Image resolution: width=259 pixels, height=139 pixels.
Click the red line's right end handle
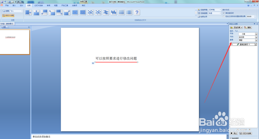tap(138, 62)
